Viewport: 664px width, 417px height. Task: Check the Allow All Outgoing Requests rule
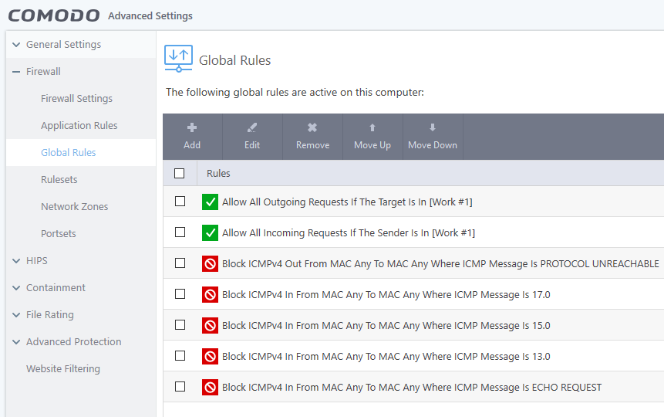click(x=180, y=201)
